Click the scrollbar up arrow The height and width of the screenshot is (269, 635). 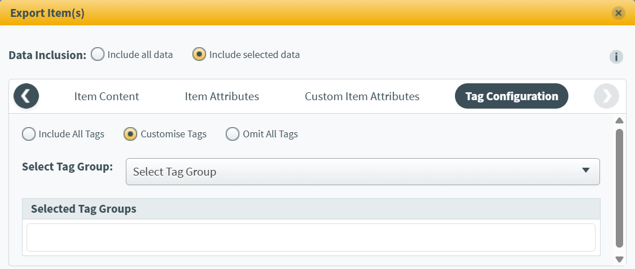pyautogui.click(x=619, y=120)
